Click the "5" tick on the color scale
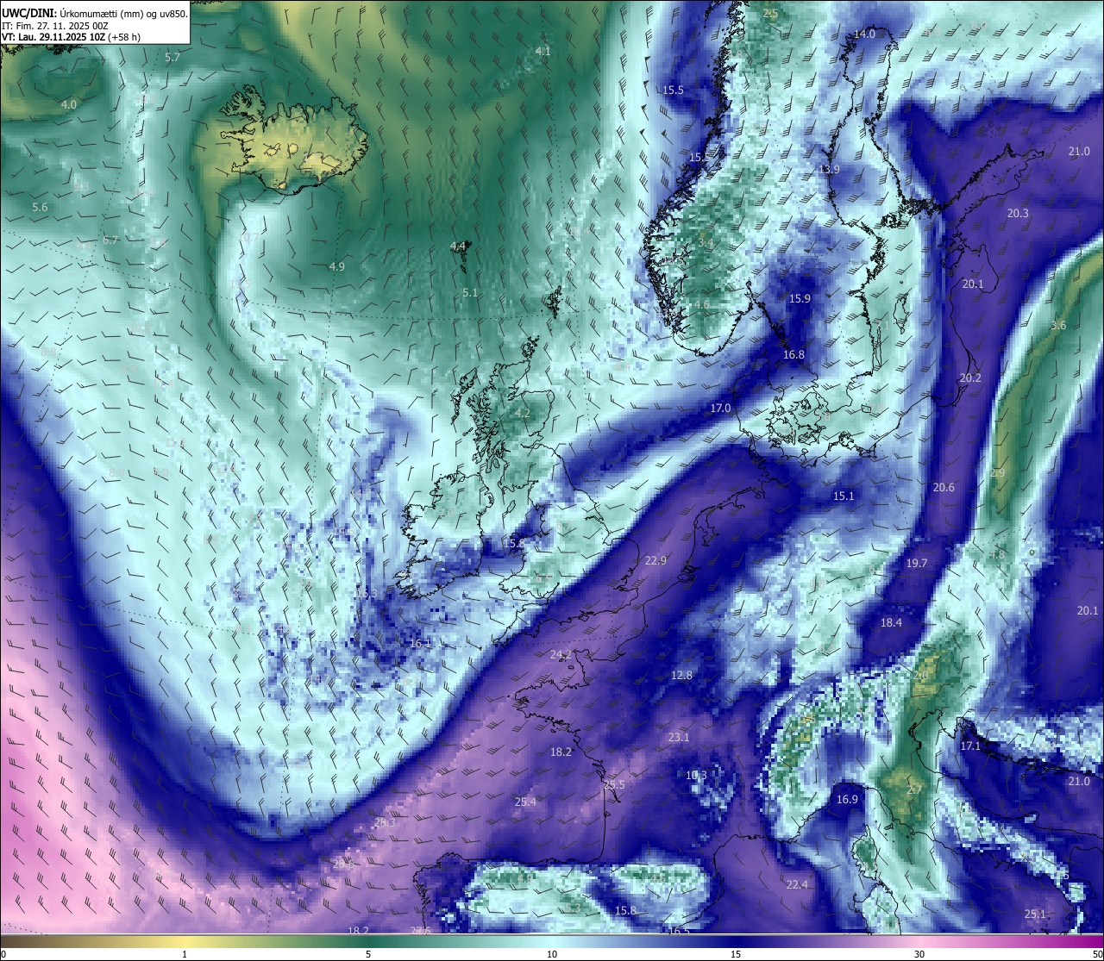This screenshot has height=961, width=1104. 368,954
